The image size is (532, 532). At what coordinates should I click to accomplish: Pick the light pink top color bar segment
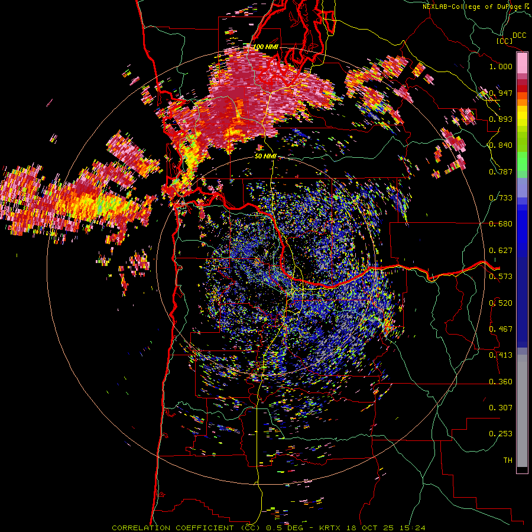pyautogui.click(x=522, y=63)
